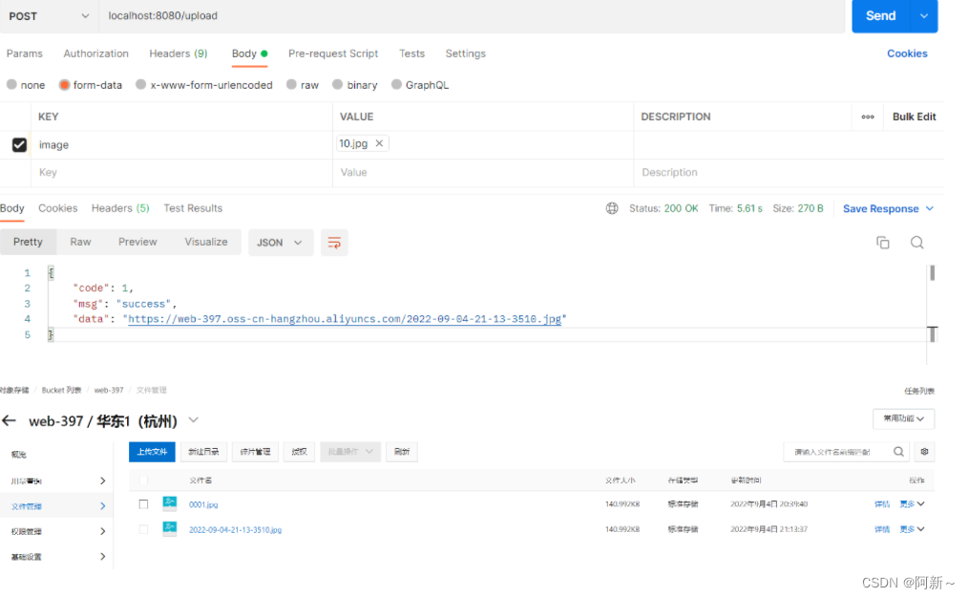Image resolution: width=969 pixels, height=598 pixels.
Task: Open the file list settings gear
Action: 924,452
